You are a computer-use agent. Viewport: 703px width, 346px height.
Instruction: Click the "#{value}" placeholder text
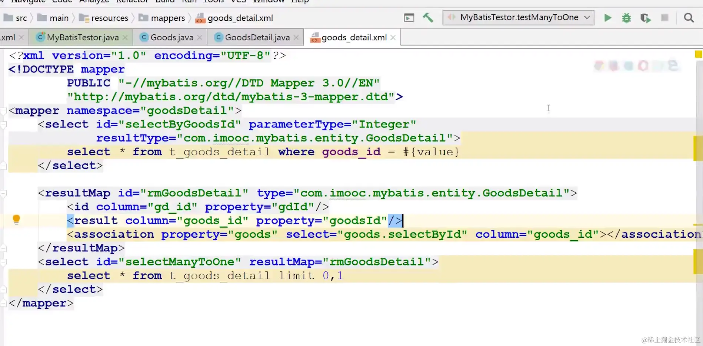point(431,152)
